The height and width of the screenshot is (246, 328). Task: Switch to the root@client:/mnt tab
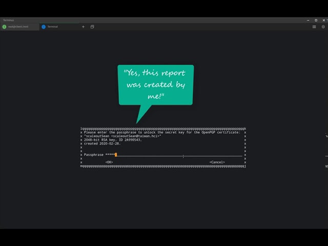tap(19, 27)
